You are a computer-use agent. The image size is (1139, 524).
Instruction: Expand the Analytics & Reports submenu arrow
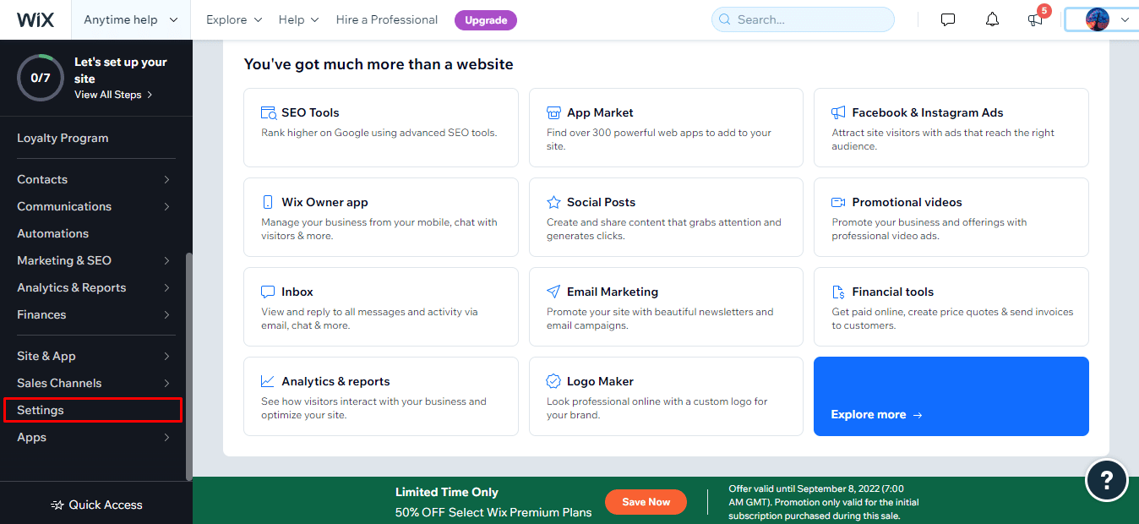tap(166, 287)
